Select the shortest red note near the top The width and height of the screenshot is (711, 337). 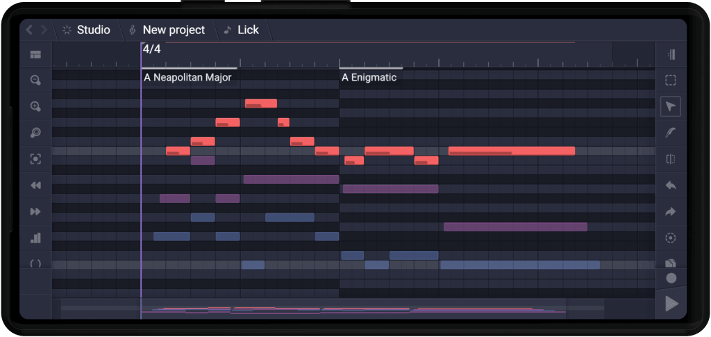coord(283,122)
